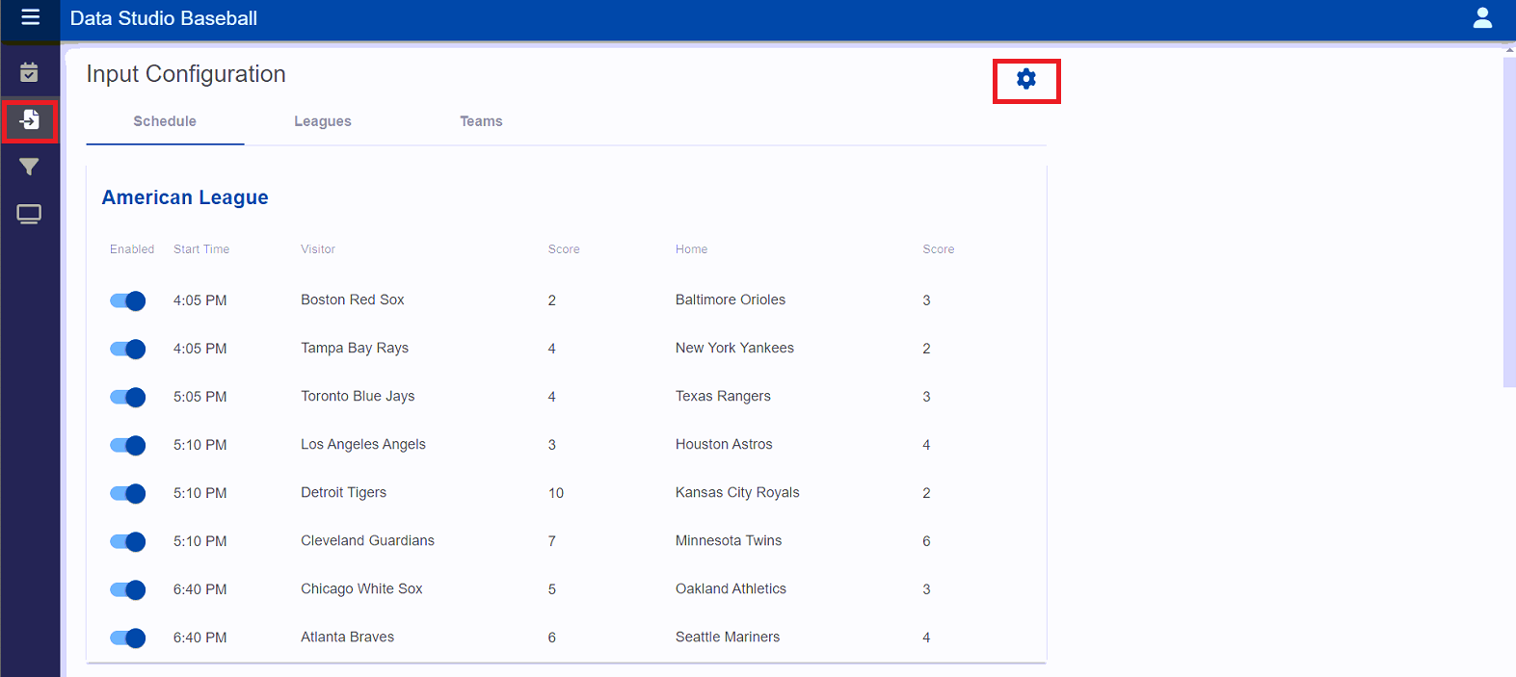The height and width of the screenshot is (677, 1516).
Task: Click the American League heading
Action: click(185, 197)
